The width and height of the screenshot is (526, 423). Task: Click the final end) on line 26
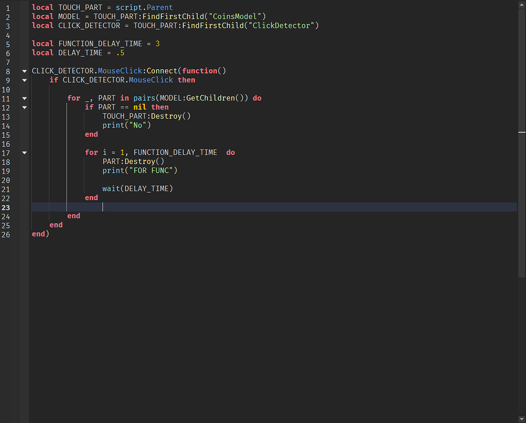click(41, 234)
